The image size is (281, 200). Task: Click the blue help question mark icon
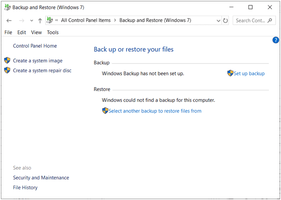coord(276,40)
